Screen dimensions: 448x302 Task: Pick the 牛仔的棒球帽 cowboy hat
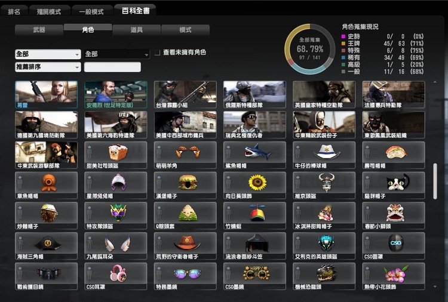click(x=324, y=155)
